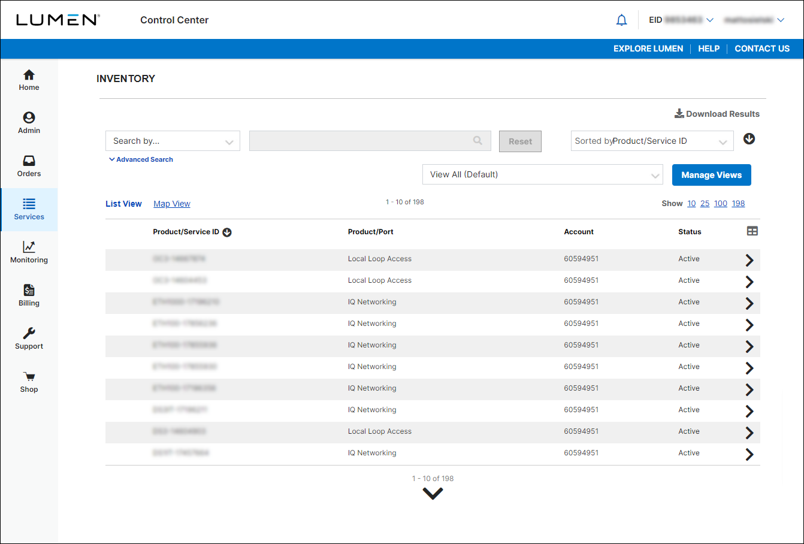The height and width of the screenshot is (544, 804).
Task: Select the Services list icon
Action: 29,204
